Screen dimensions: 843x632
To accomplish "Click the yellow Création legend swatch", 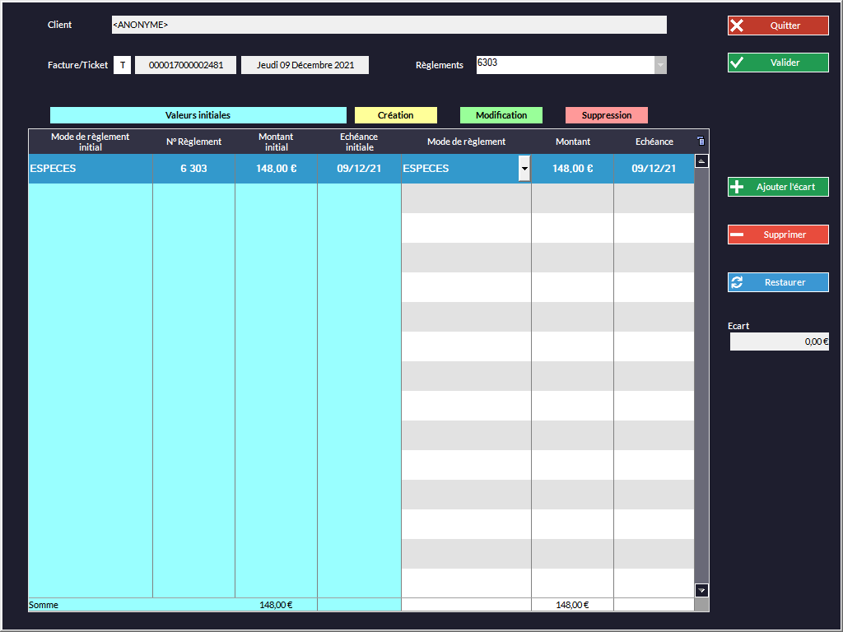I will 395,115.
